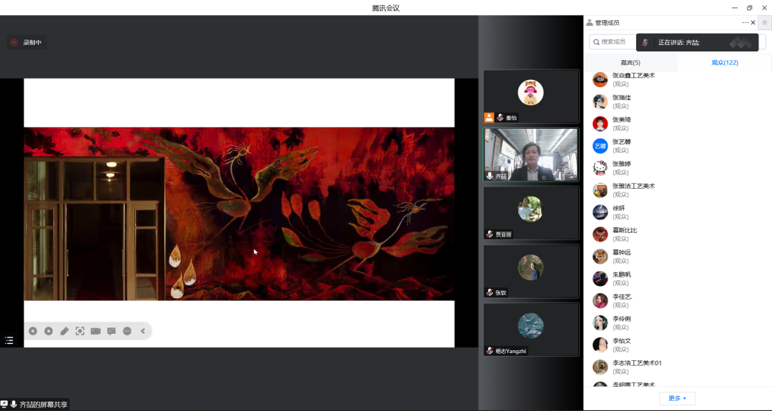The image size is (772, 411).
Task: Click the 录制中 recording indicator
Action: tap(27, 42)
